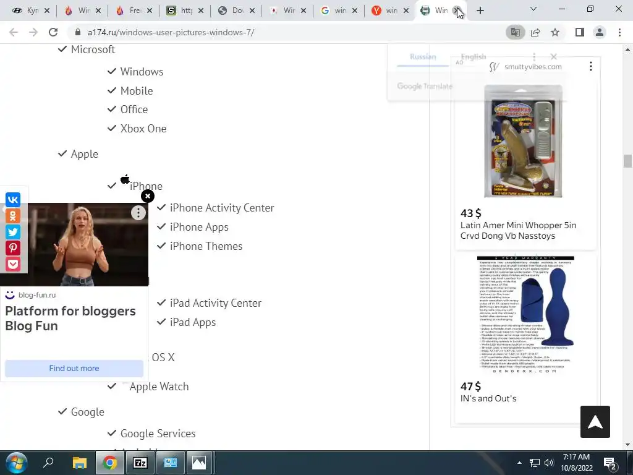Close the Google Translate popup
This screenshot has height=475, width=633.
click(553, 56)
